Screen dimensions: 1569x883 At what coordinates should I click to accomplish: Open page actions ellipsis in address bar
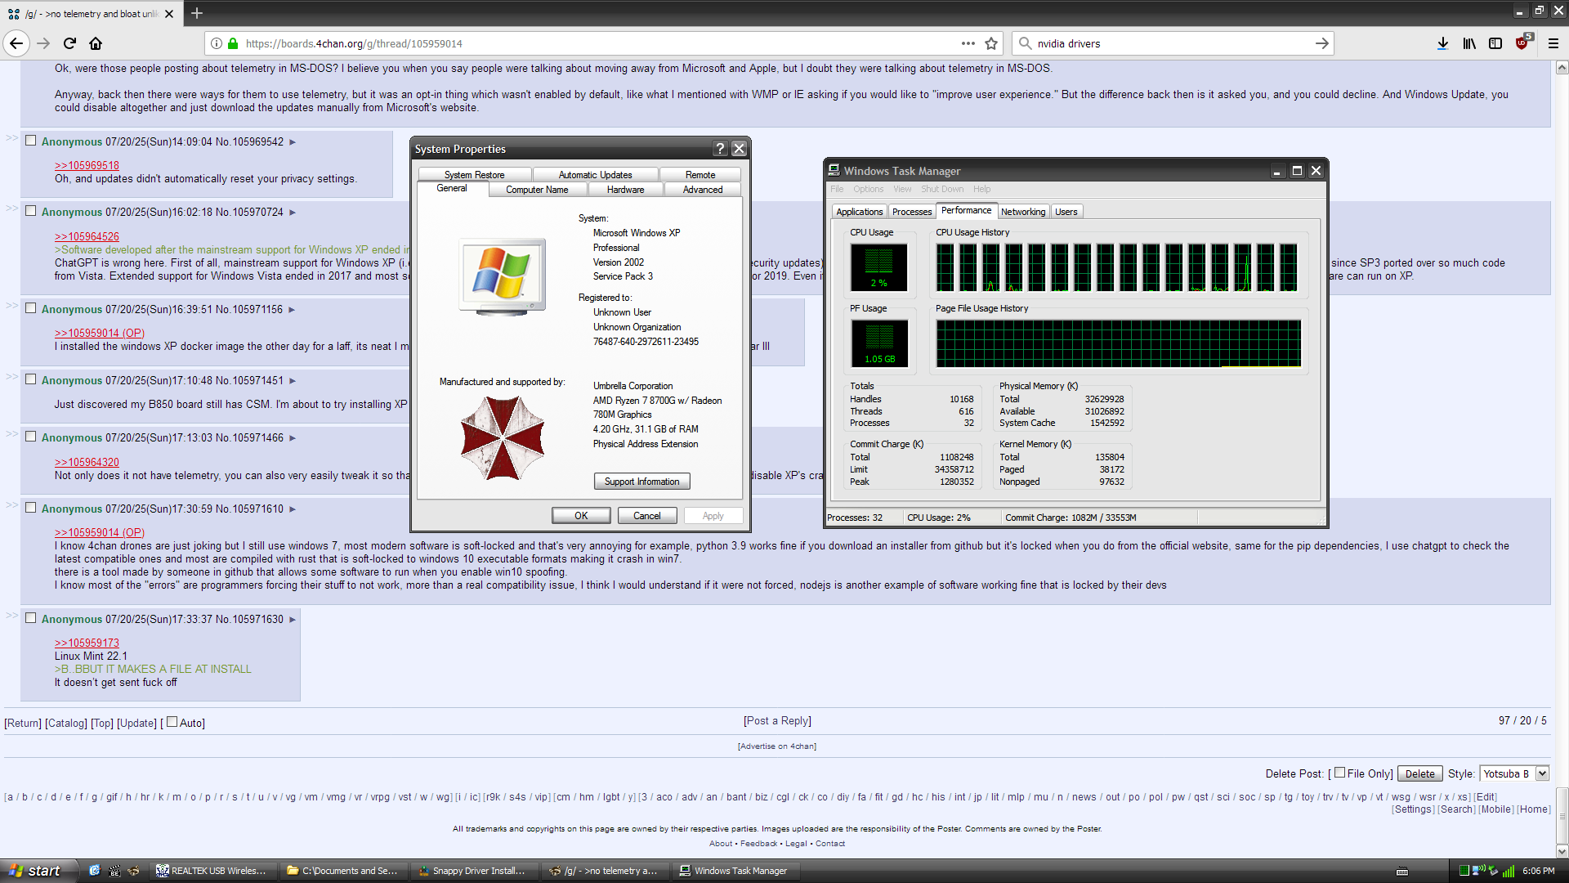[x=968, y=43]
